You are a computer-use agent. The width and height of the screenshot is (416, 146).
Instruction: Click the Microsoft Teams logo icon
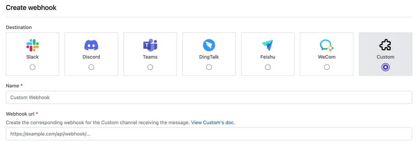coord(150,45)
